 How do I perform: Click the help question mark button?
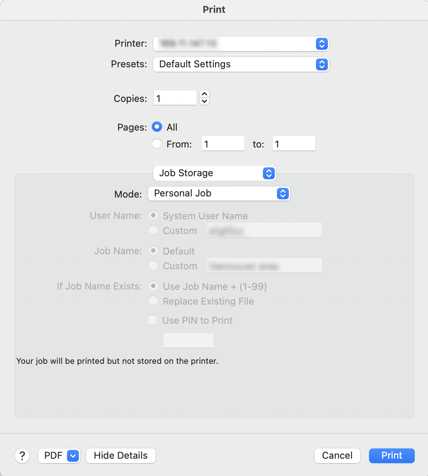[x=22, y=456]
